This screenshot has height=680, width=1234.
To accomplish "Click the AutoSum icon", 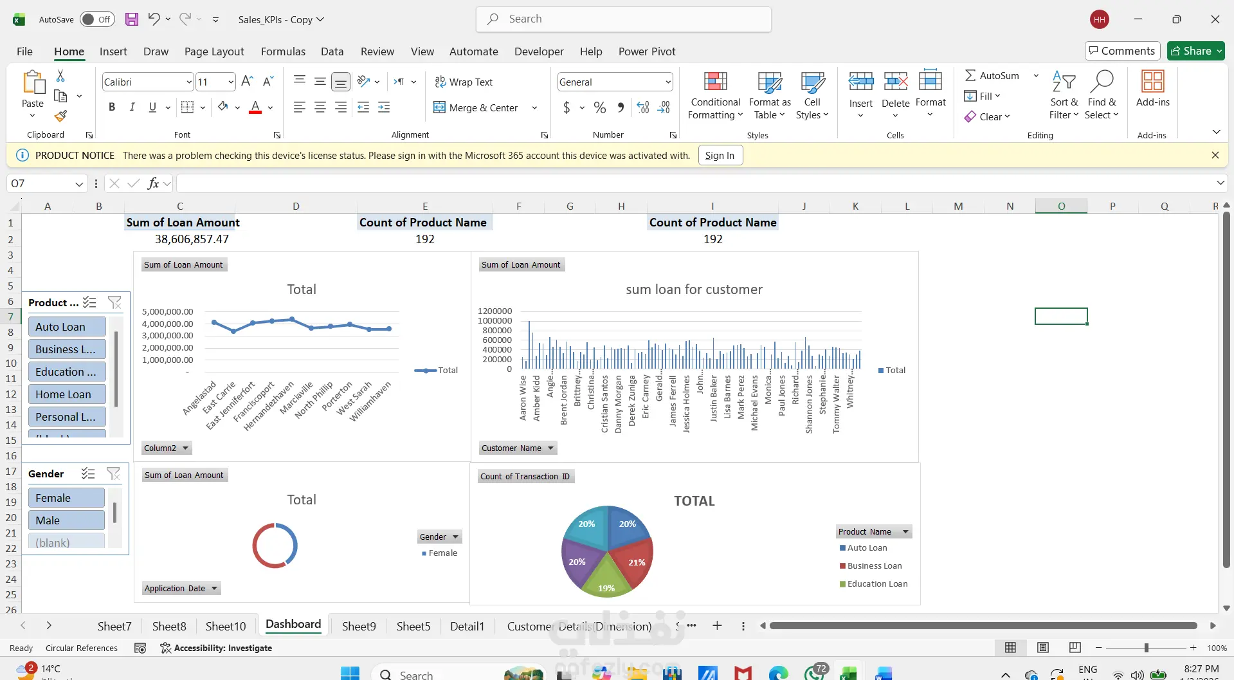I will pyautogui.click(x=970, y=76).
